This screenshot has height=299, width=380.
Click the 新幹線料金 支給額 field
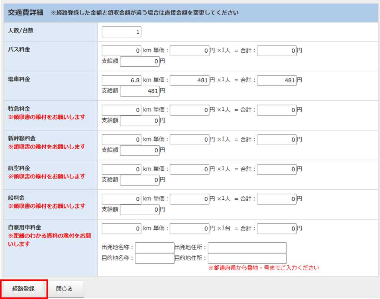pyautogui.click(x=140, y=150)
